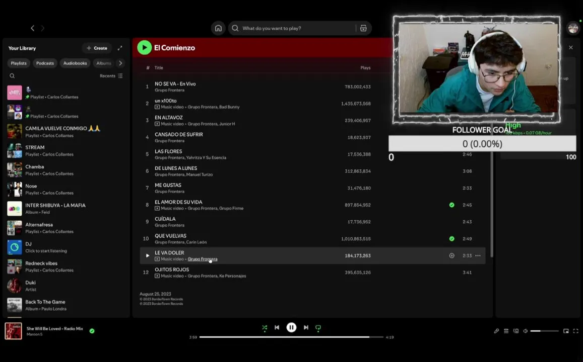Open the Alternafresa playlist

click(x=66, y=228)
